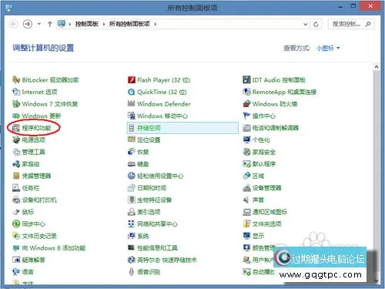Open QuickTime (32 位) icon
This screenshot has width=385, height=289.
[132, 92]
